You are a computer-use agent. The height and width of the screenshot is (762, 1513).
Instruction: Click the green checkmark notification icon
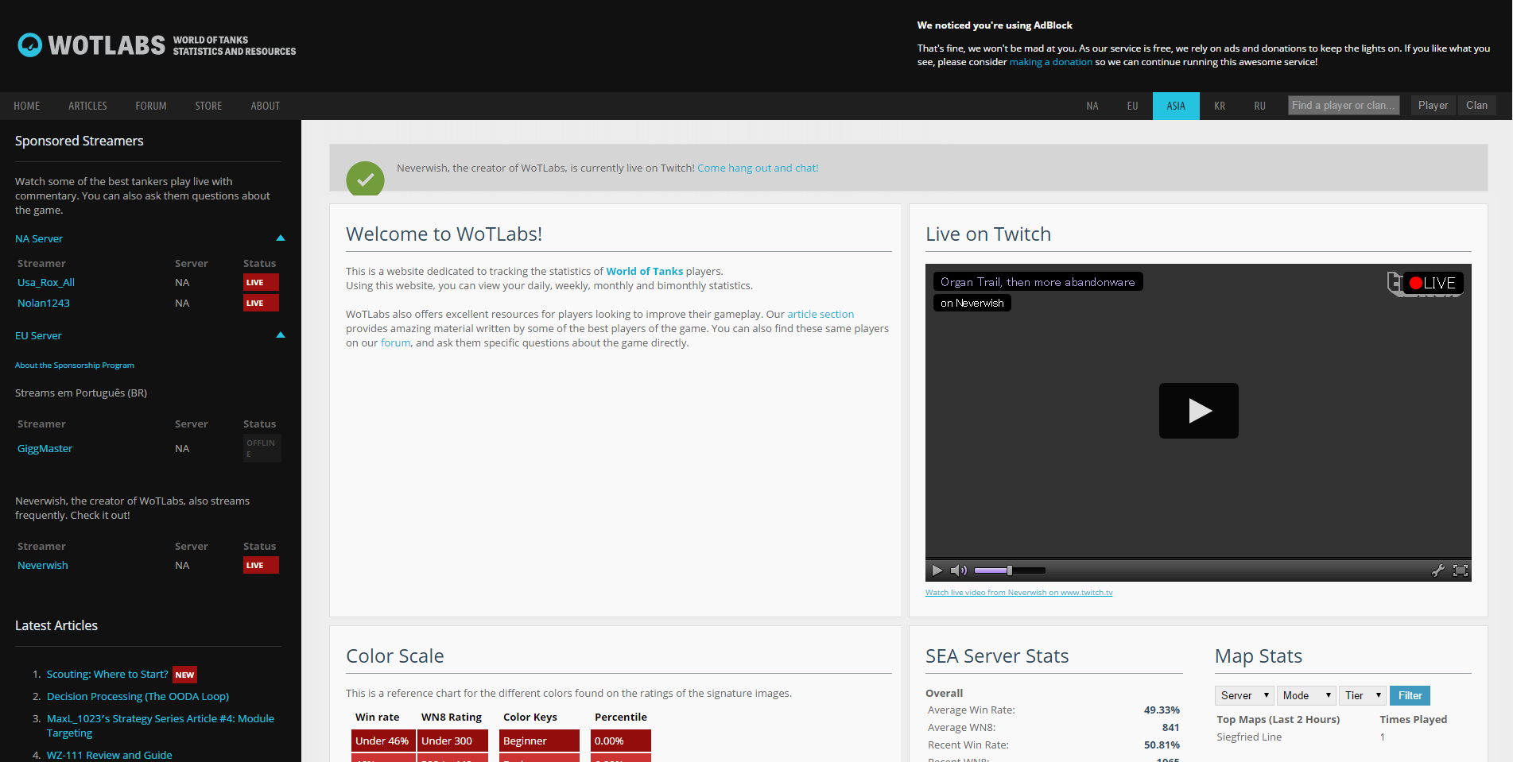tap(365, 180)
